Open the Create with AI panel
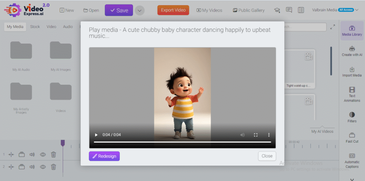 click(x=352, y=51)
